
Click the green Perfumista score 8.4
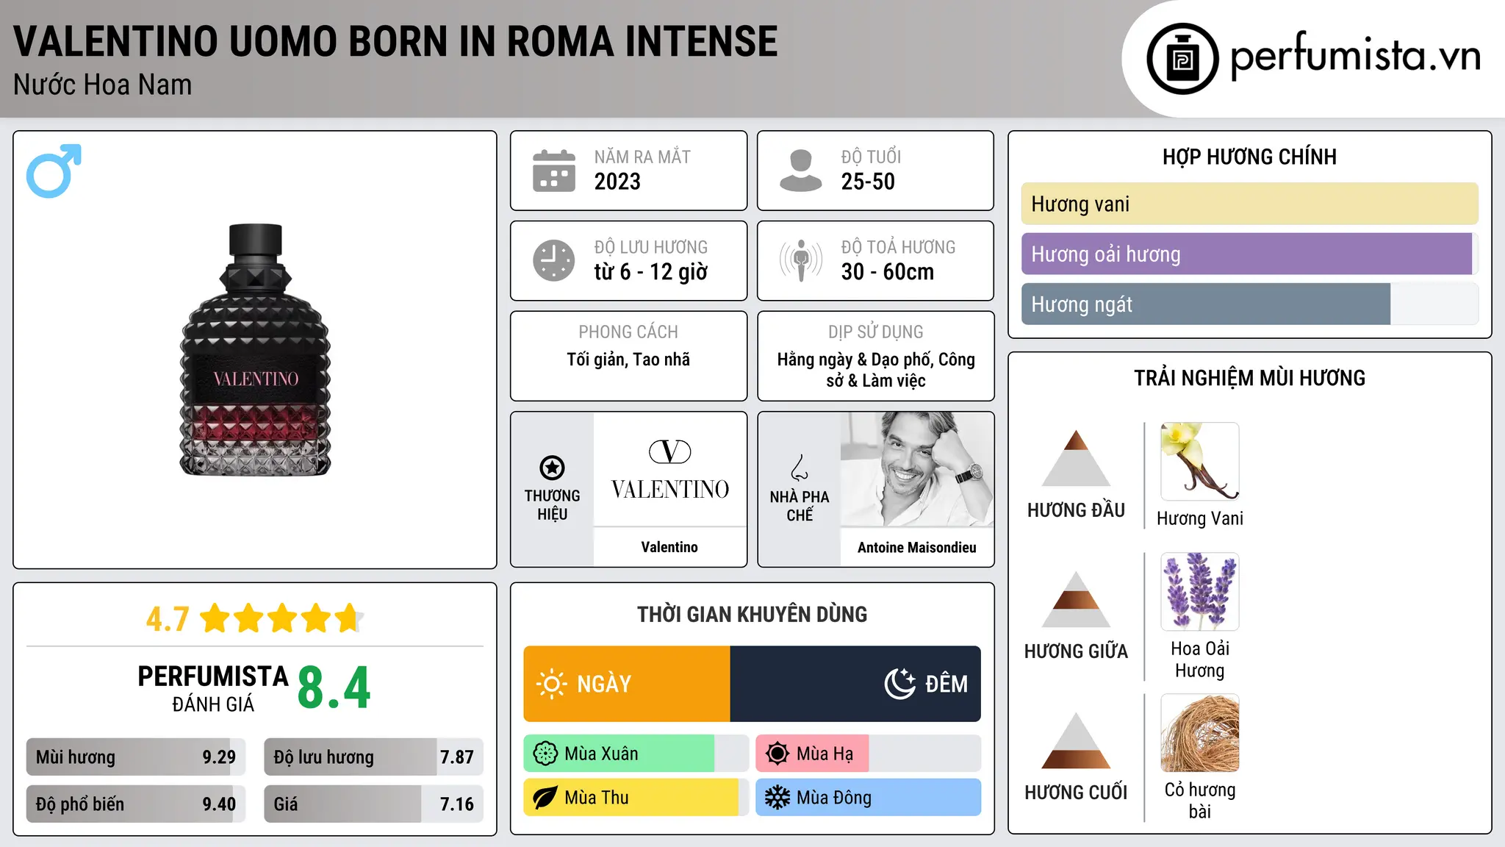[x=334, y=688]
